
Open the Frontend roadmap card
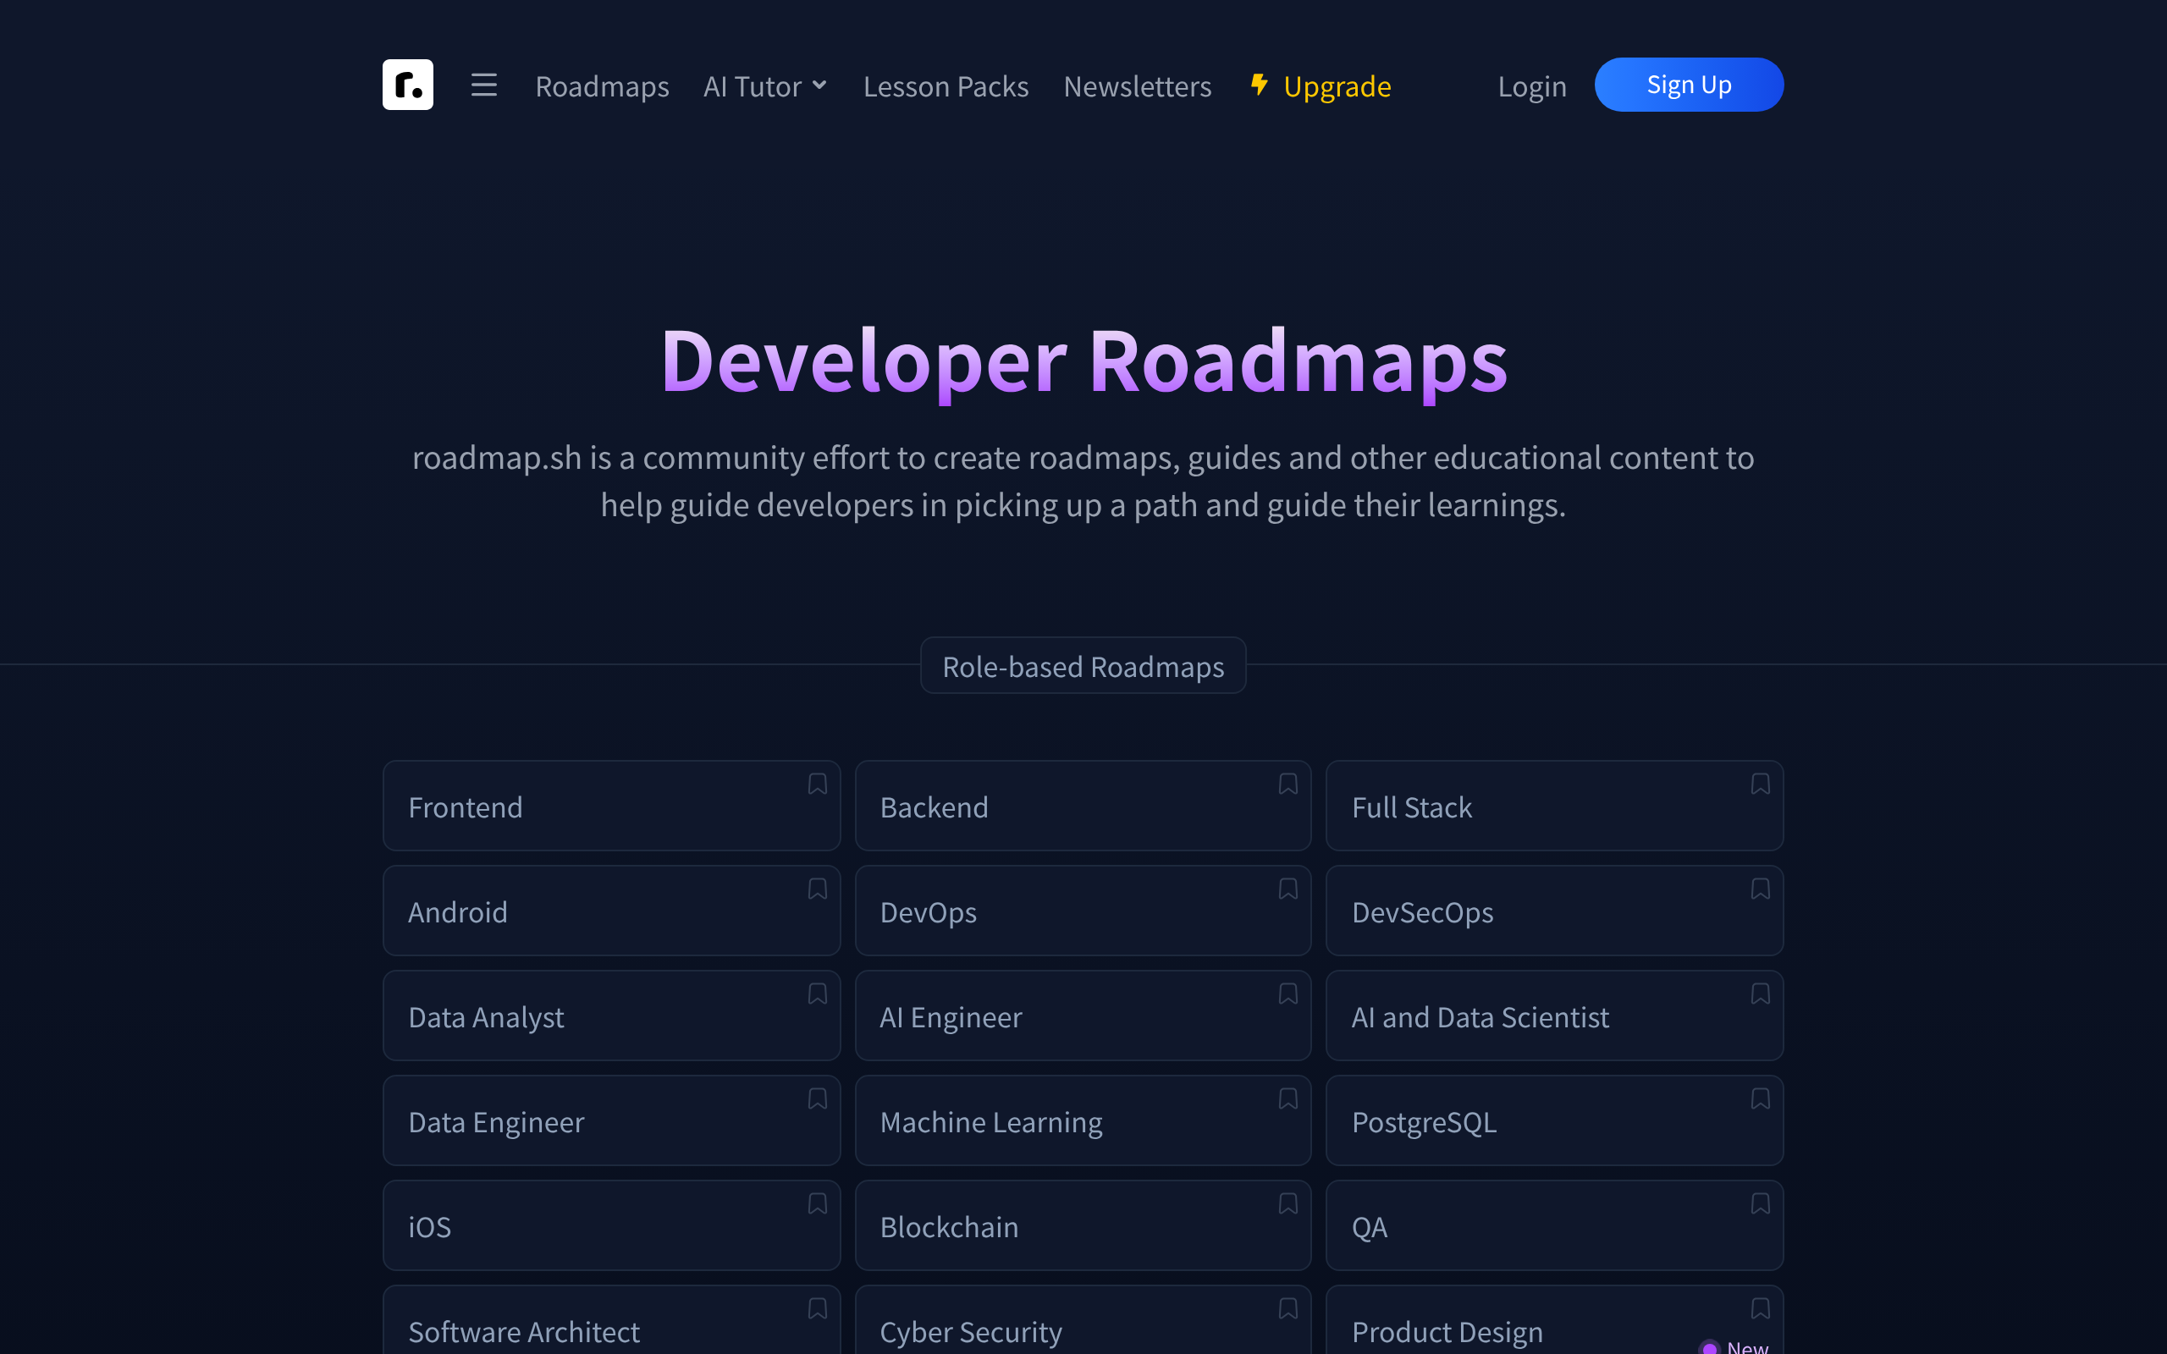click(612, 806)
